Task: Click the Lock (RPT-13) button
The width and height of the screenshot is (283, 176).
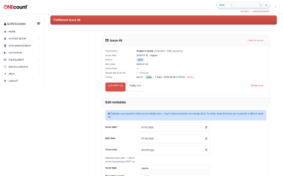Action: click(x=115, y=87)
